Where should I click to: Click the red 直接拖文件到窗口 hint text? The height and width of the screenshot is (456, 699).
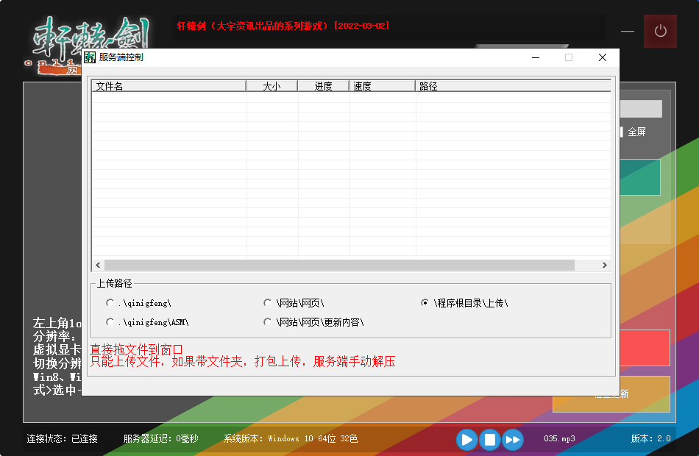pyautogui.click(x=136, y=350)
